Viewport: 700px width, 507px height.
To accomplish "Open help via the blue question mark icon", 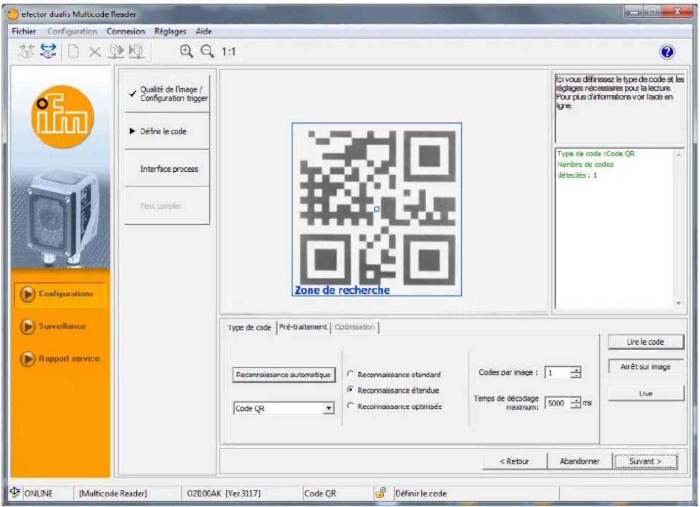I will point(666,52).
